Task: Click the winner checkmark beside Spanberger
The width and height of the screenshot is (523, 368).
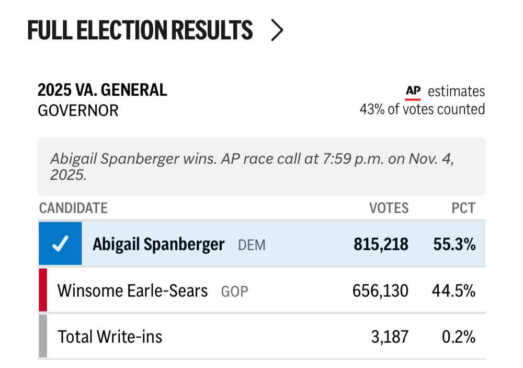Action: pos(61,242)
